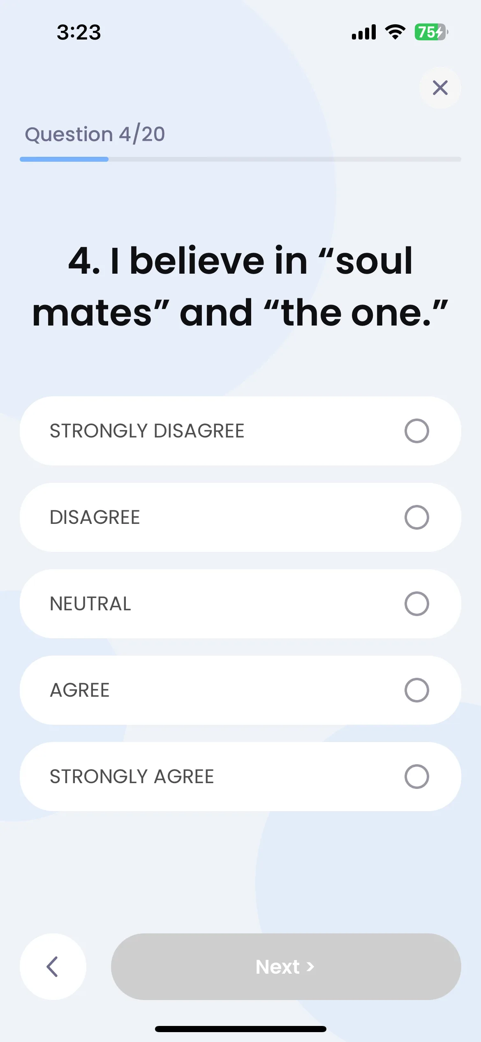481x1042 pixels.
Task: Tap the Question 4/20 counter label
Action: click(95, 134)
